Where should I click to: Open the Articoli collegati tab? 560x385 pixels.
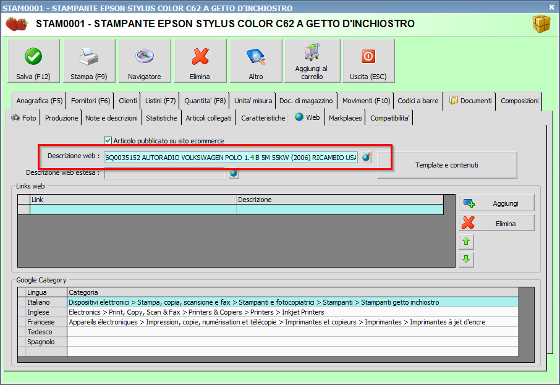click(x=208, y=118)
